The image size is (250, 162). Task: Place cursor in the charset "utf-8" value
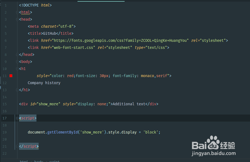(66, 26)
